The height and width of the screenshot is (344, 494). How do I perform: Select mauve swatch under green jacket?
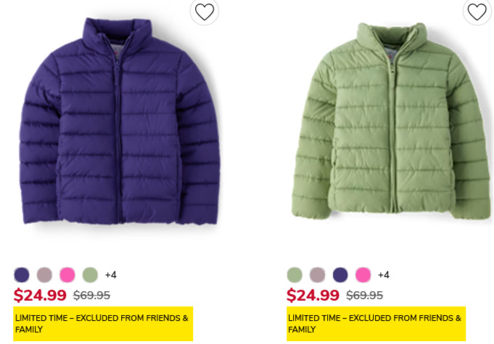point(317,274)
